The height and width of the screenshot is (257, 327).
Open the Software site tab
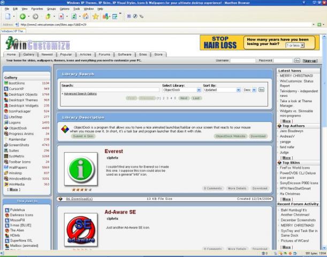(x=125, y=54)
